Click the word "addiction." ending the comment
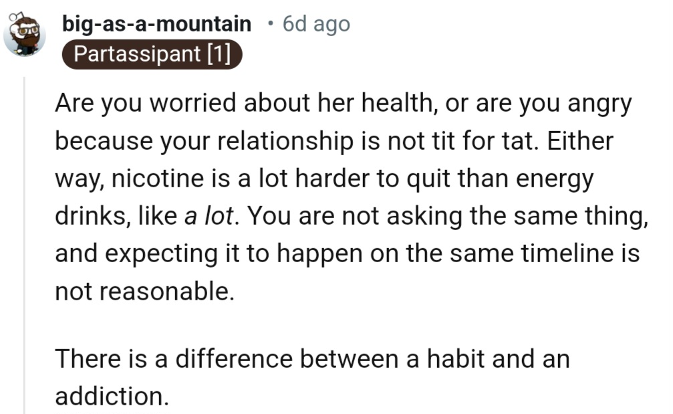The width and height of the screenshot is (673, 414). [x=112, y=397]
